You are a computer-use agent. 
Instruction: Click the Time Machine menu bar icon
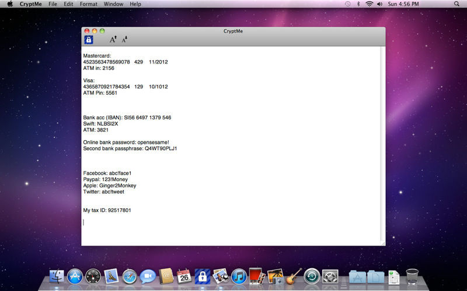pyautogui.click(x=347, y=4)
